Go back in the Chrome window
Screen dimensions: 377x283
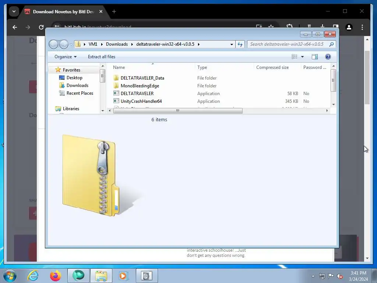point(15,27)
